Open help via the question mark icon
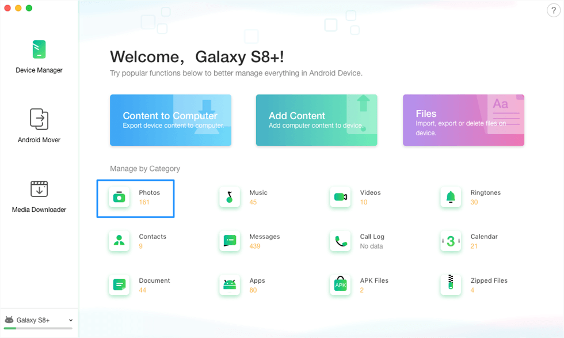The image size is (564, 338). tap(554, 10)
